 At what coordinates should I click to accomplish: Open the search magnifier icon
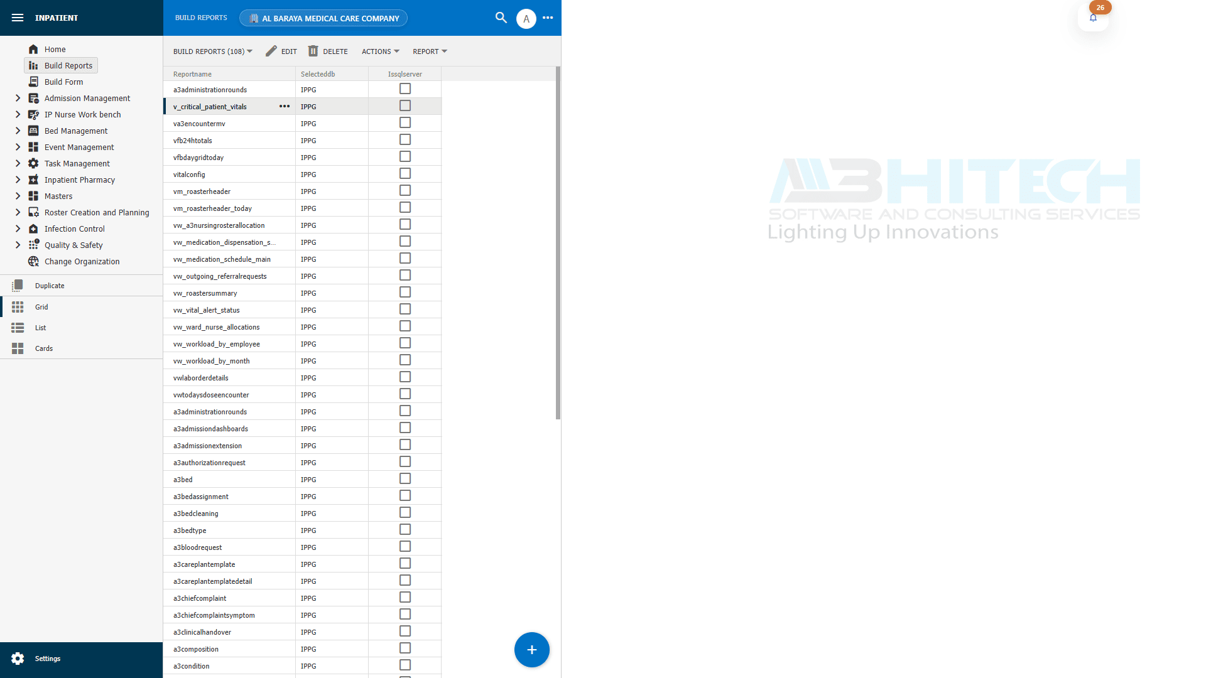501,18
